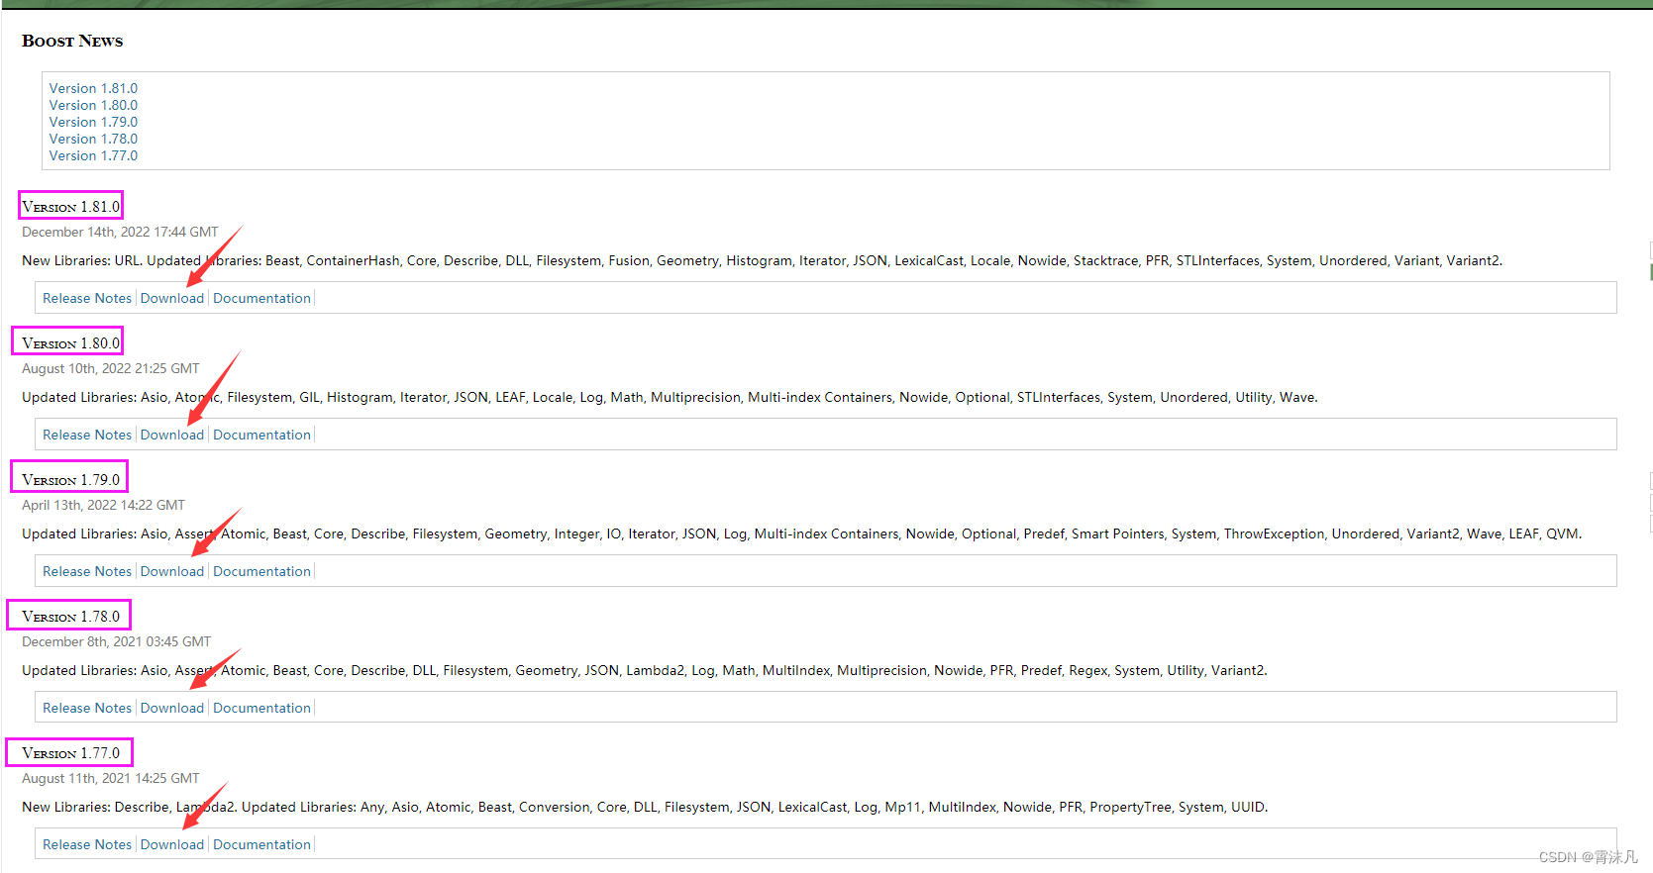Select date text August 11th, 2021 14:25 GMT
The height and width of the screenshot is (873, 1653).
[x=111, y=778]
